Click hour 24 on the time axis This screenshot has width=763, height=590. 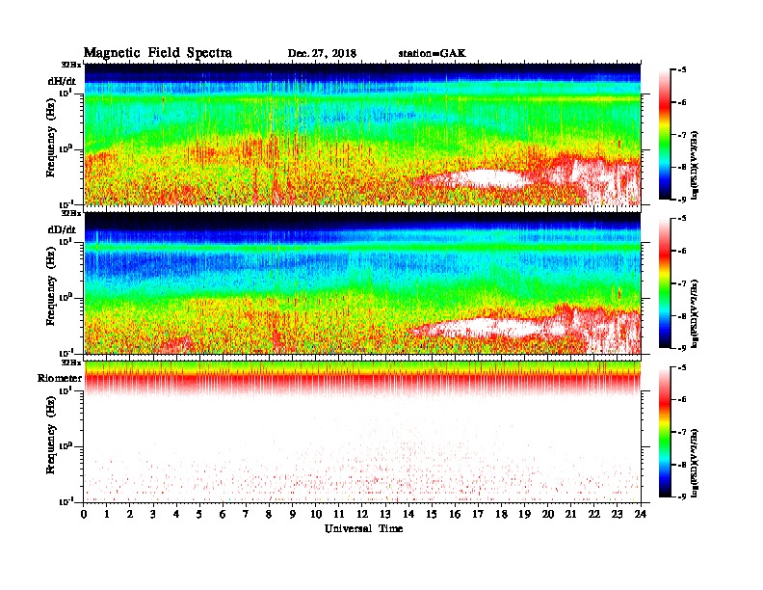pyautogui.click(x=641, y=515)
